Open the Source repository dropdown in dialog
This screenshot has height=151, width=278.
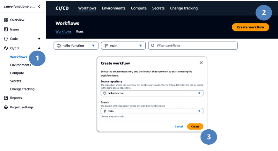pyautogui.click(x=152, y=93)
